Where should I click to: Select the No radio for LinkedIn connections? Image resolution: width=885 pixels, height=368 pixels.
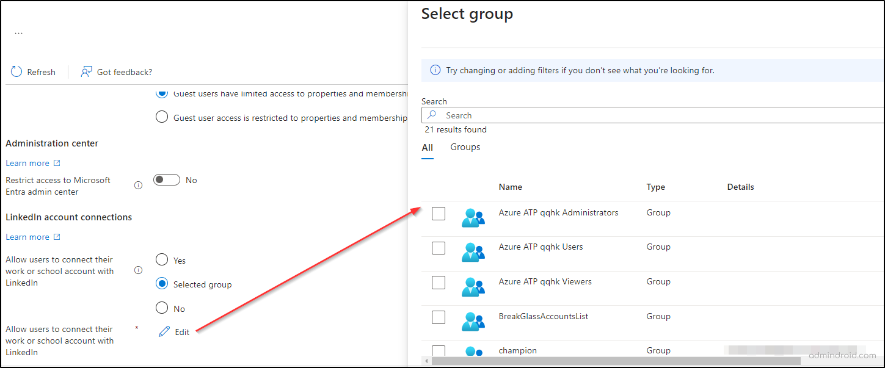(161, 308)
